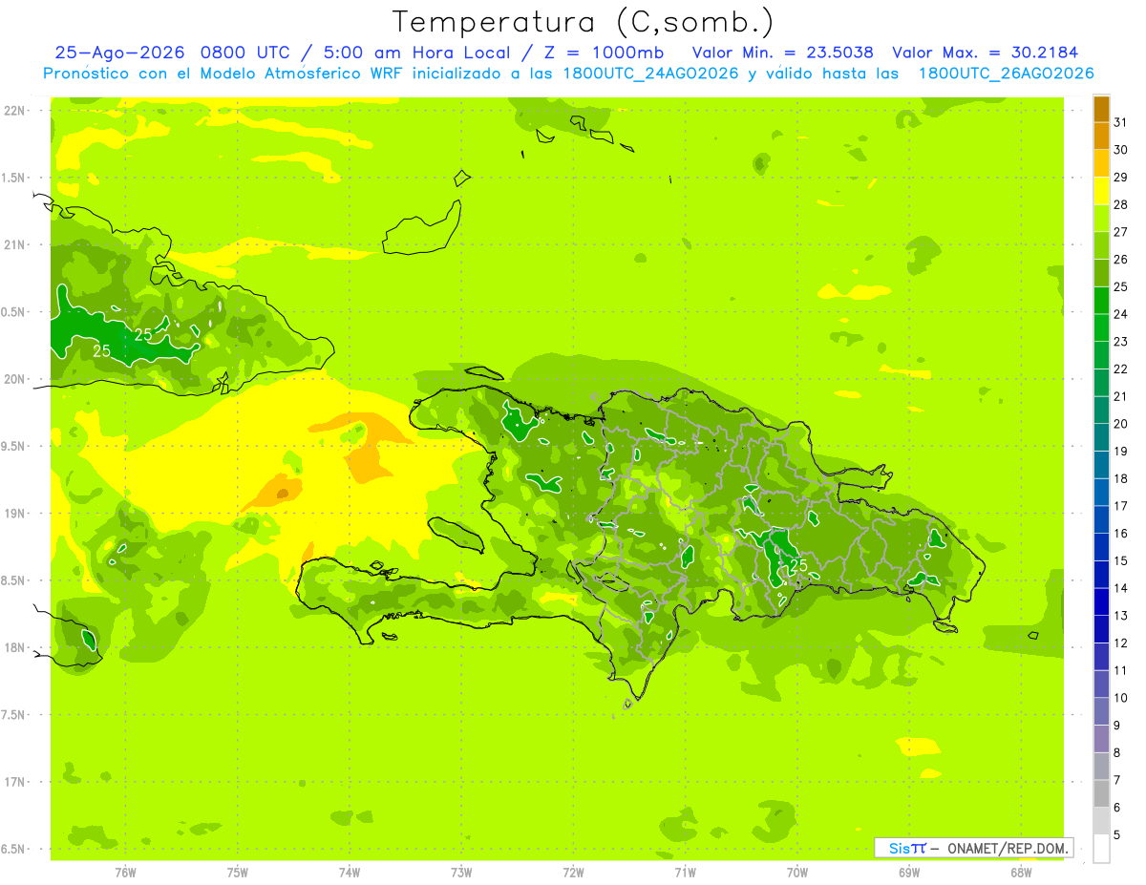Click the 68W longitude label
The height and width of the screenshot is (885, 1146).
click(x=1021, y=873)
